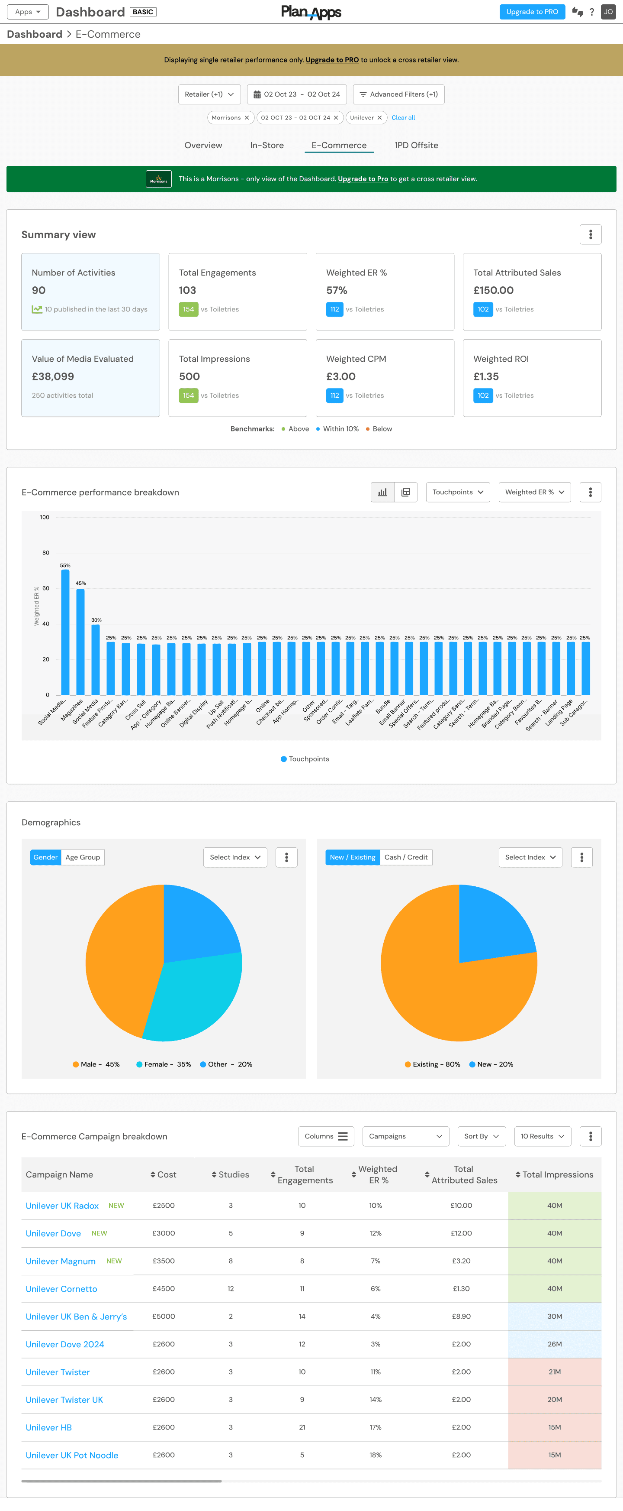Image resolution: width=623 pixels, height=1511 pixels.
Task: Click Upgrade to Pro link in green banner
Action: point(363,179)
